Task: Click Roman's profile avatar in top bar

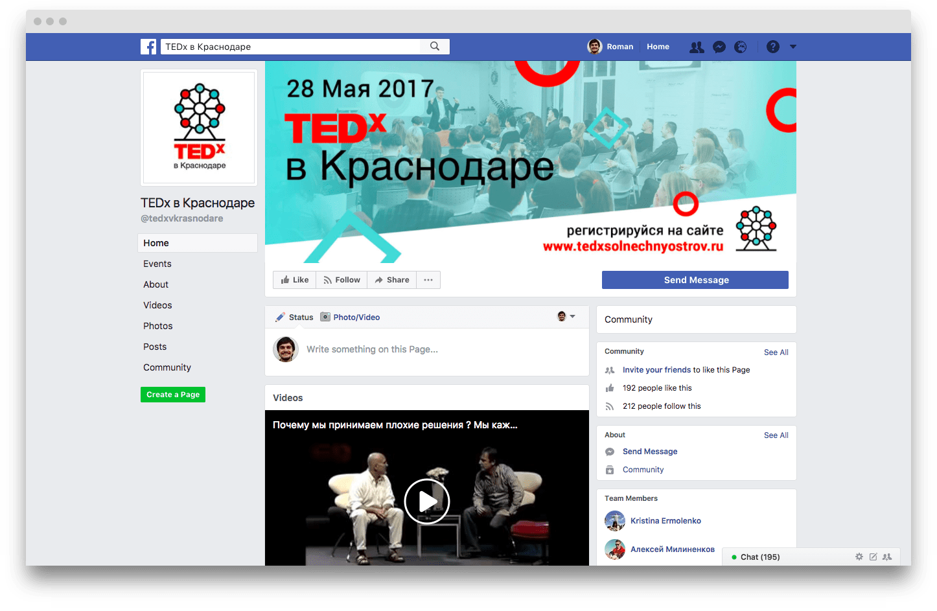Action: (595, 47)
